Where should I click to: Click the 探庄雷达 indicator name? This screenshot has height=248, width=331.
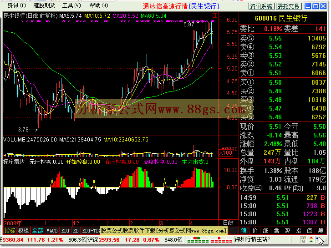tap(14, 162)
